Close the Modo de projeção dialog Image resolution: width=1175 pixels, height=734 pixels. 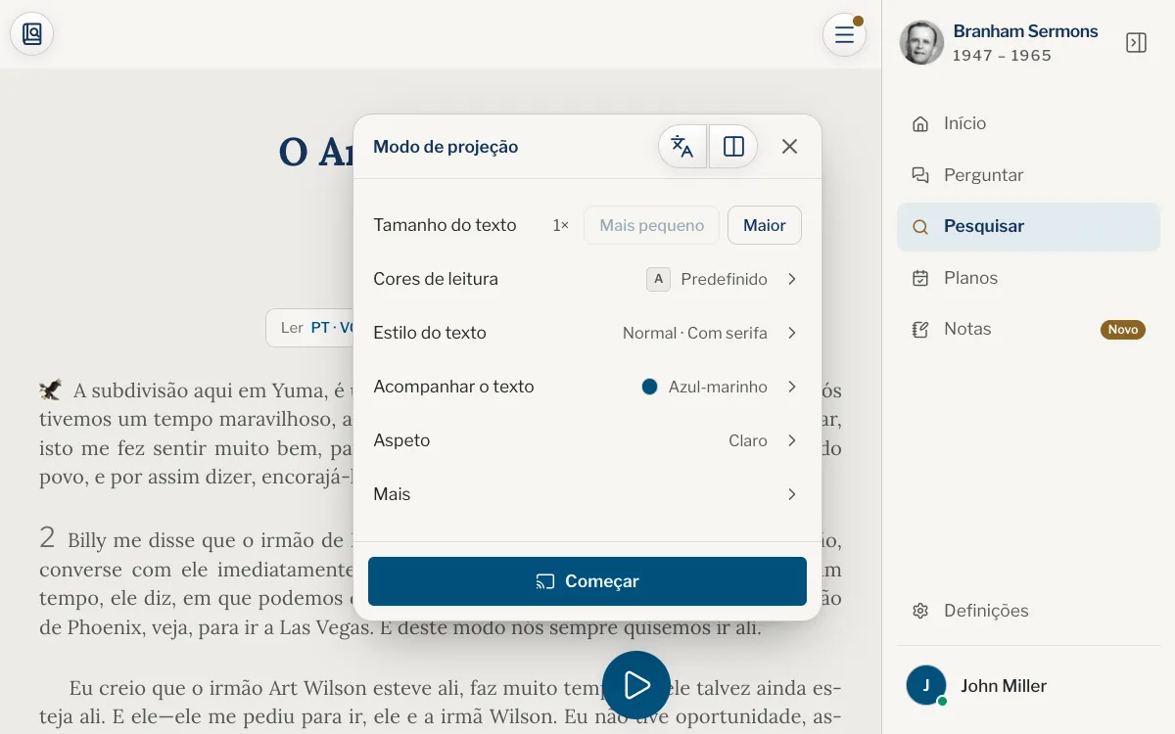[789, 147]
